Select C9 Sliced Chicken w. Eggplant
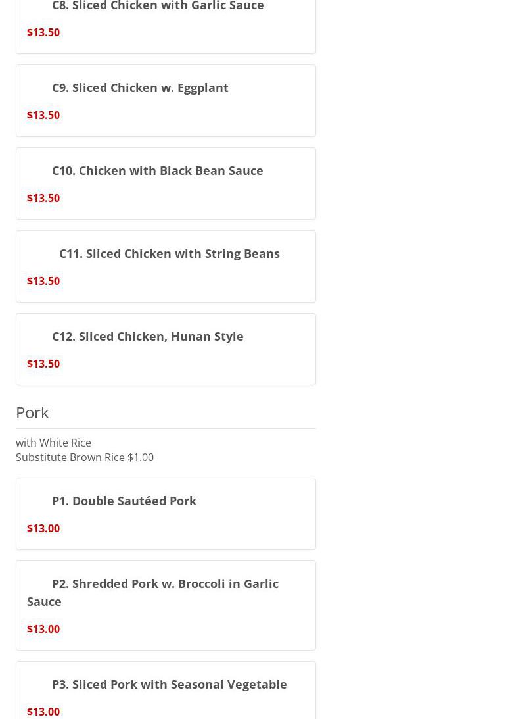Screen dimensions: 506x719 (140, 87)
